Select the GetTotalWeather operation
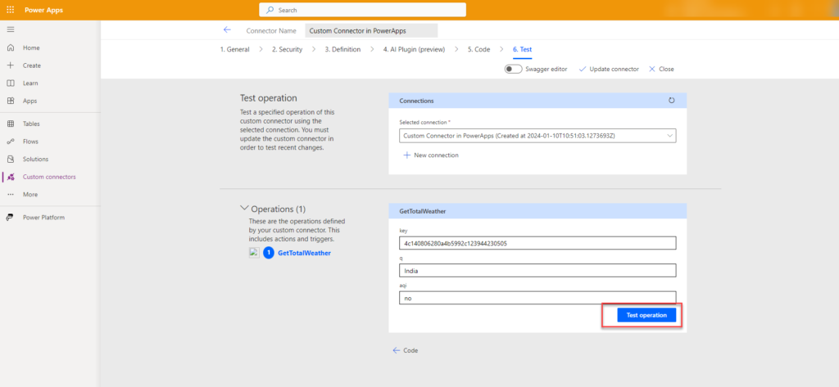 304,254
